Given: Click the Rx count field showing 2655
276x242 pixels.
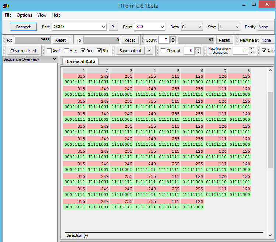Looking at the screenshot, I should [32, 40].
